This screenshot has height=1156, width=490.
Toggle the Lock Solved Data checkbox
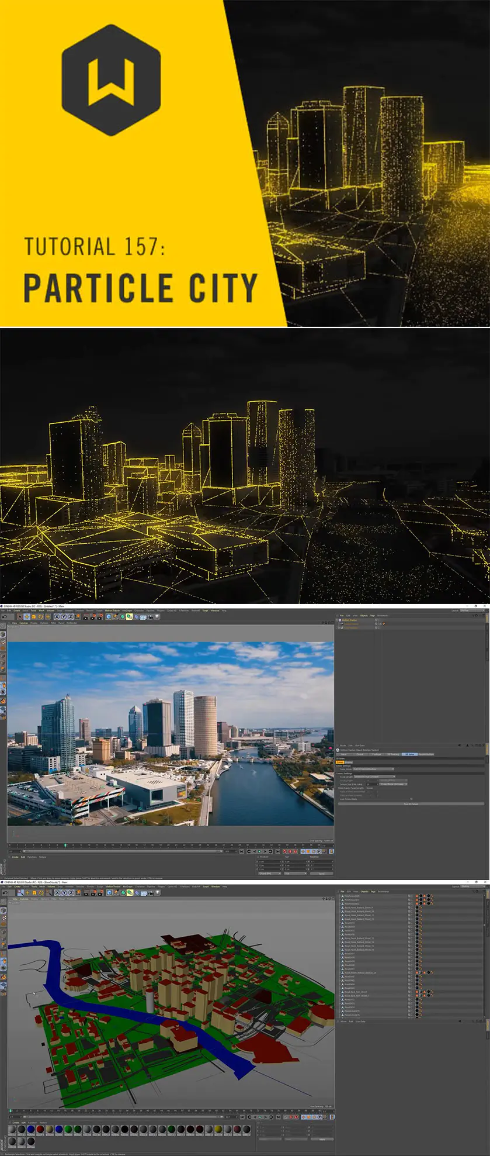coord(411,799)
